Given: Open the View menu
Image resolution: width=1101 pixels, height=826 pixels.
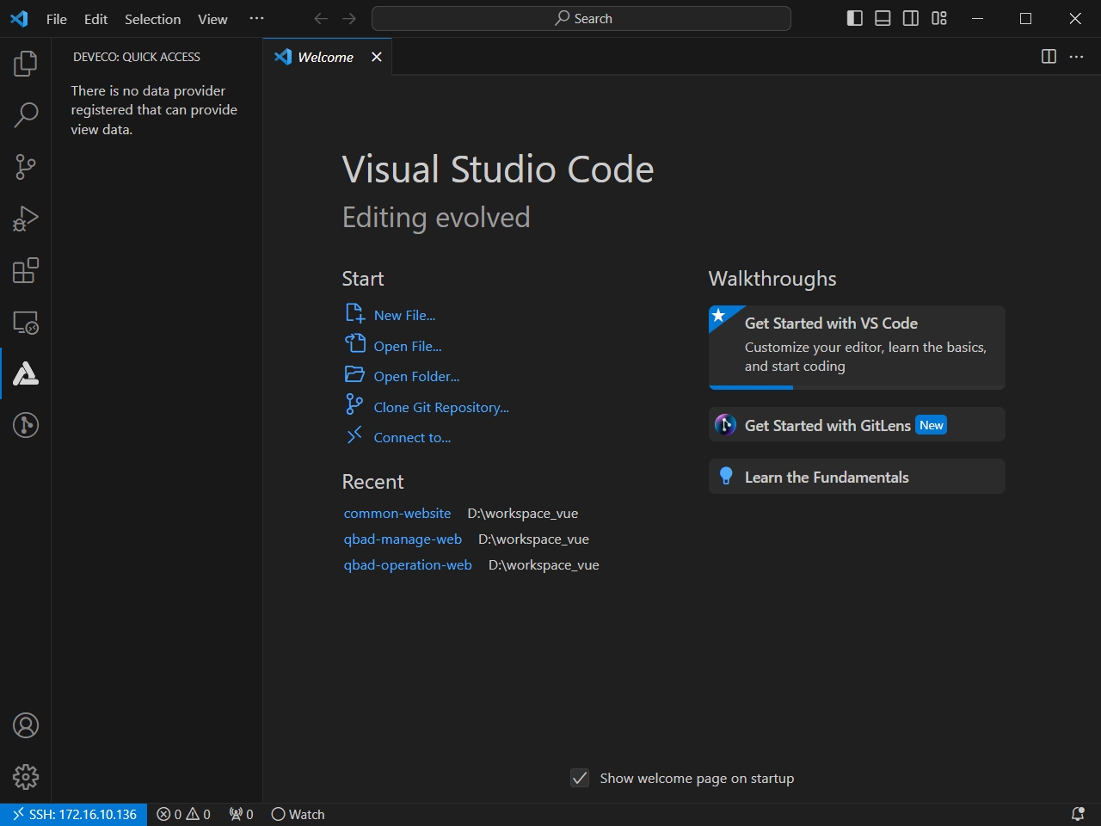Looking at the screenshot, I should tap(212, 19).
